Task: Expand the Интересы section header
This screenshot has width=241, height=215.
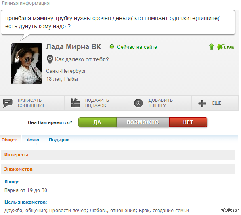Action: pos(118,155)
